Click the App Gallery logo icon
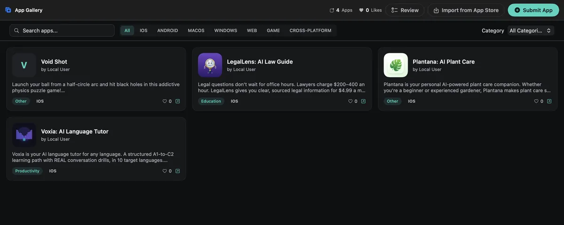Viewport: 564px width, 225px height. coord(8,10)
